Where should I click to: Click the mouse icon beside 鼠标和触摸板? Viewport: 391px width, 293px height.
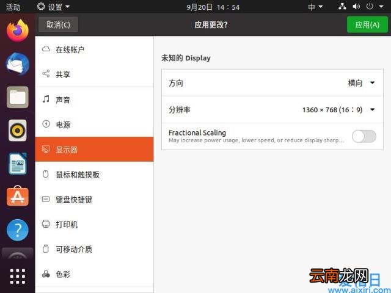46,174
